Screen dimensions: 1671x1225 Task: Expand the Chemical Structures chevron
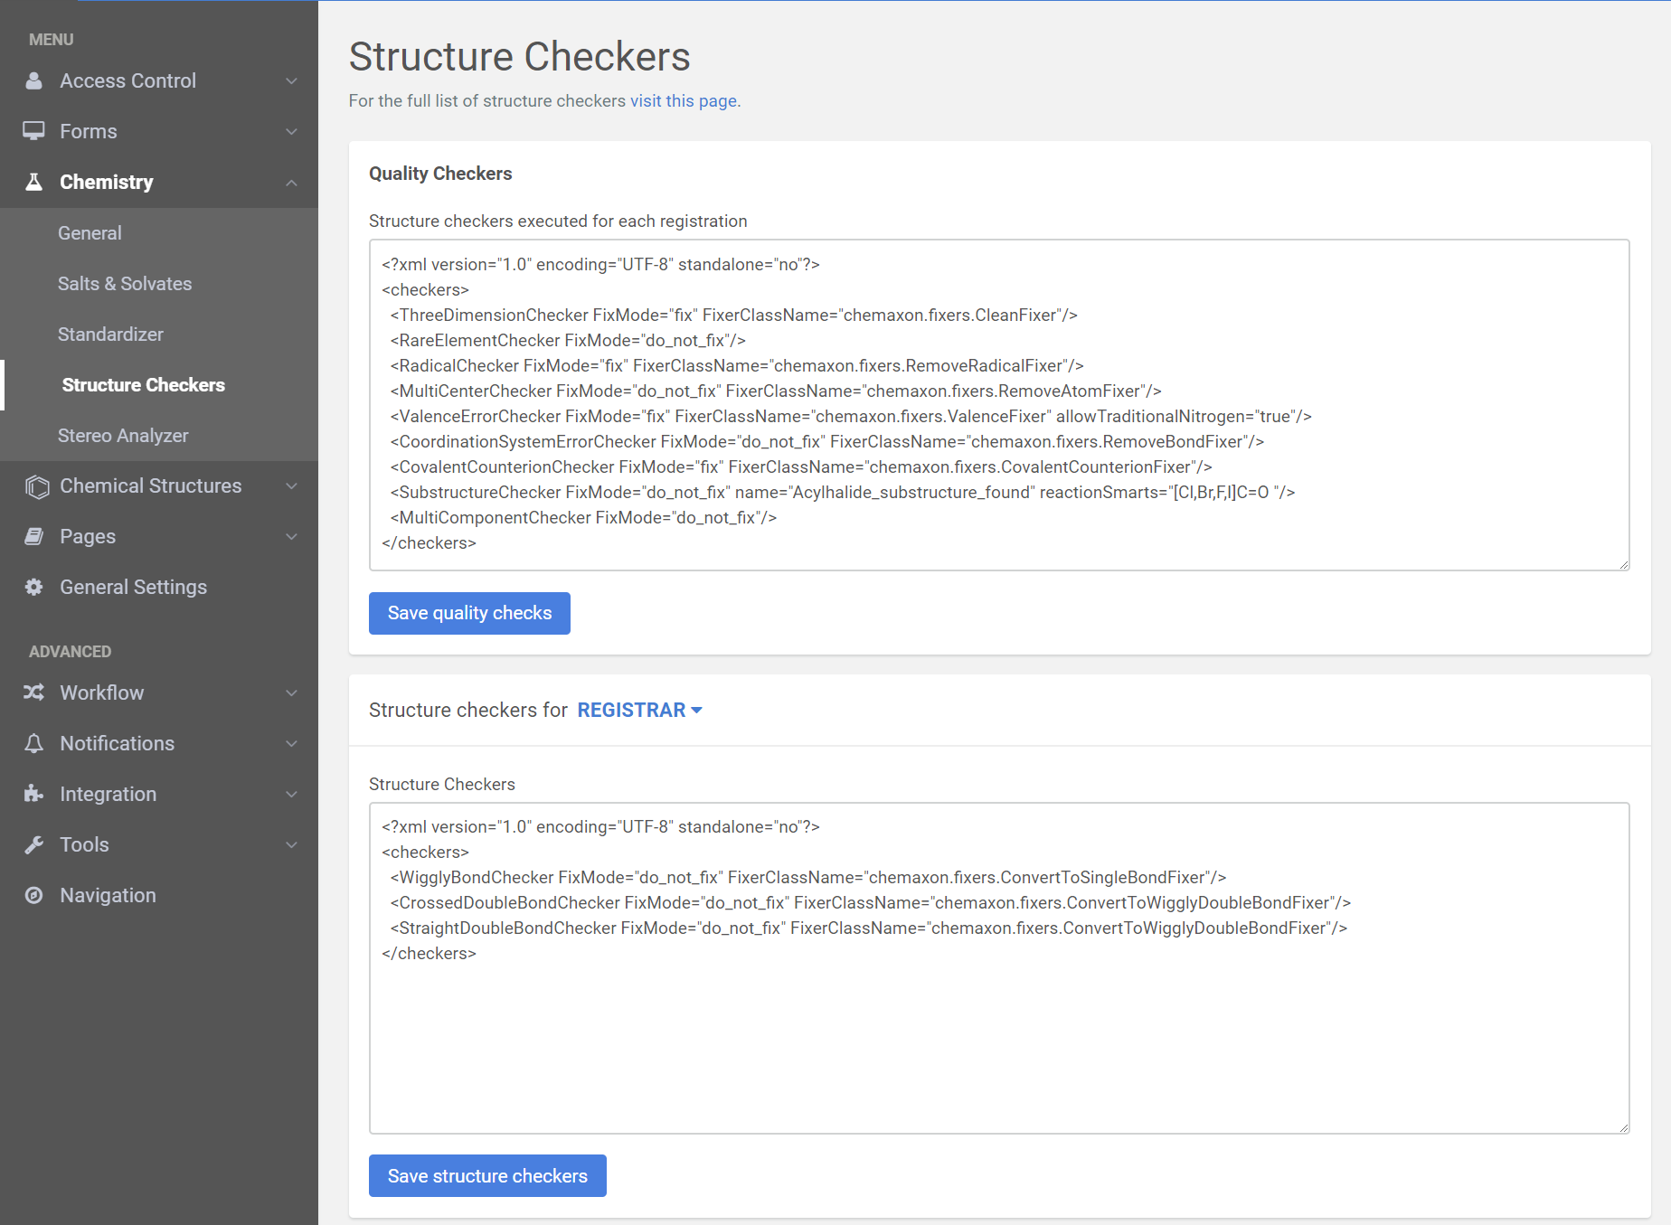(x=291, y=485)
